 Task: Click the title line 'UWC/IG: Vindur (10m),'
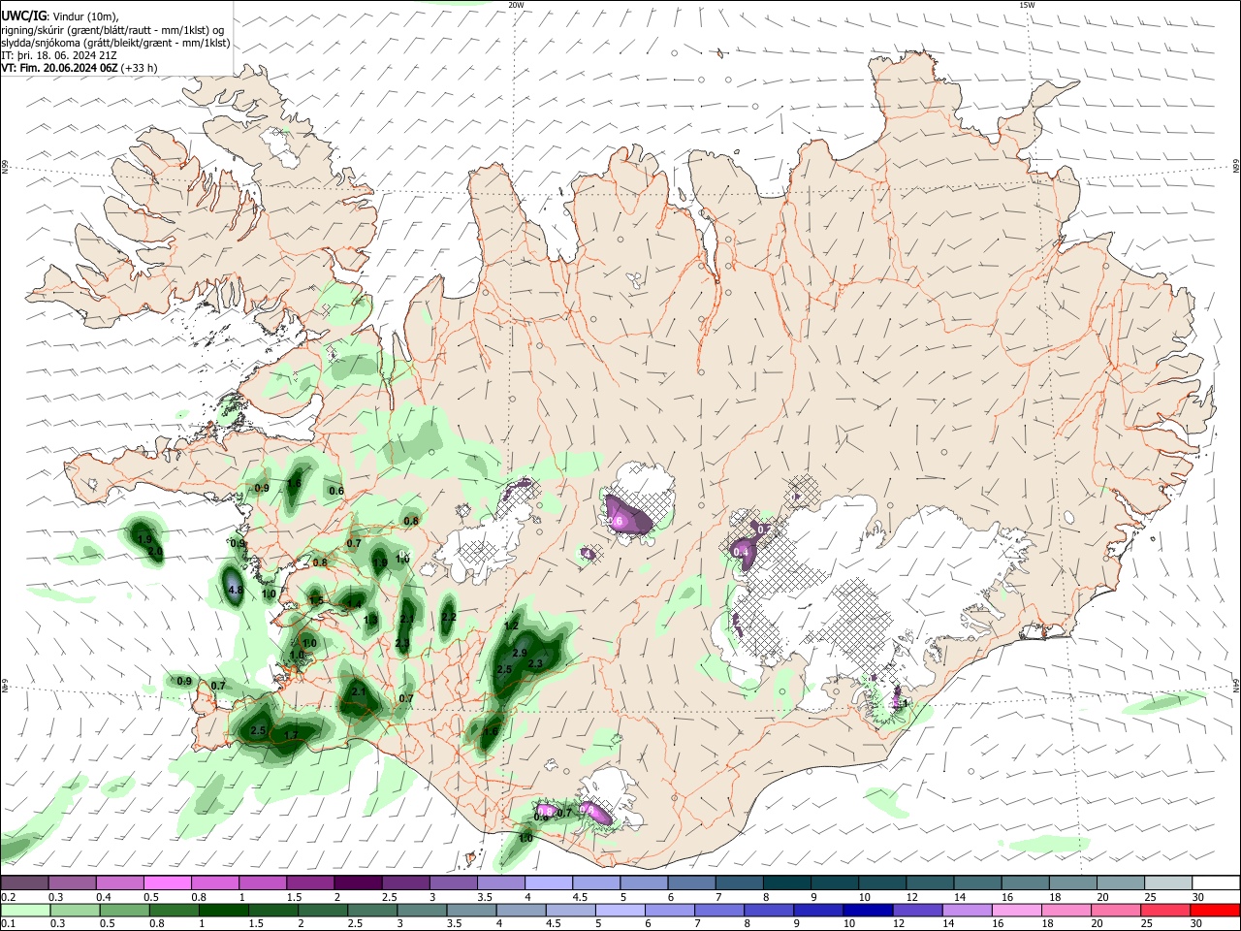(x=60, y=16)
